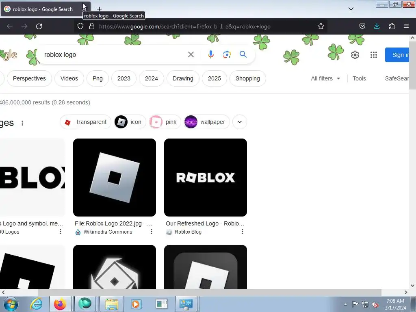Open Windows Start menu orb

click(11, 304)
